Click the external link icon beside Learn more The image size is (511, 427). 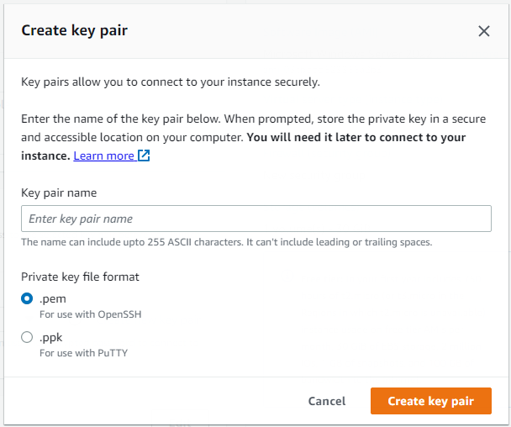(144, 156)
